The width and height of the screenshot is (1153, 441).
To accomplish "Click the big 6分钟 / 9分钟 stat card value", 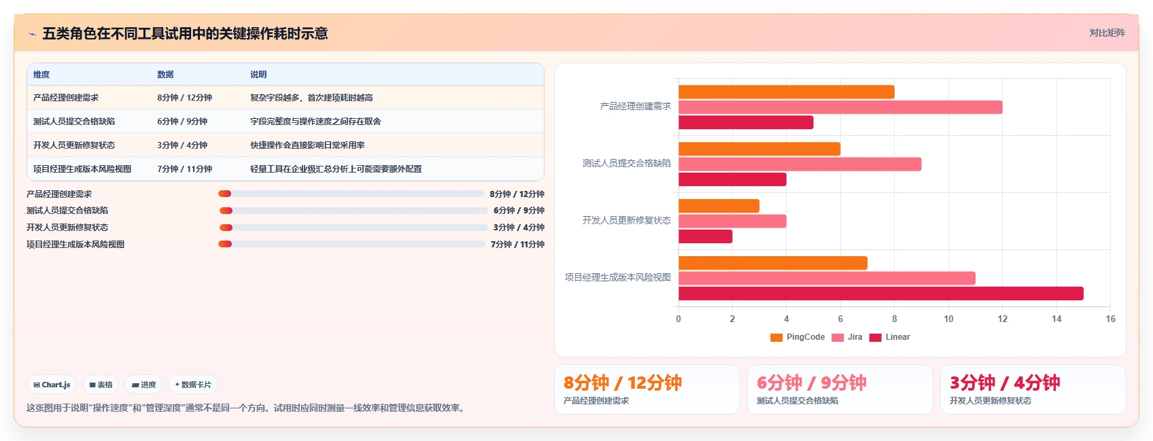I will (811, 383).
